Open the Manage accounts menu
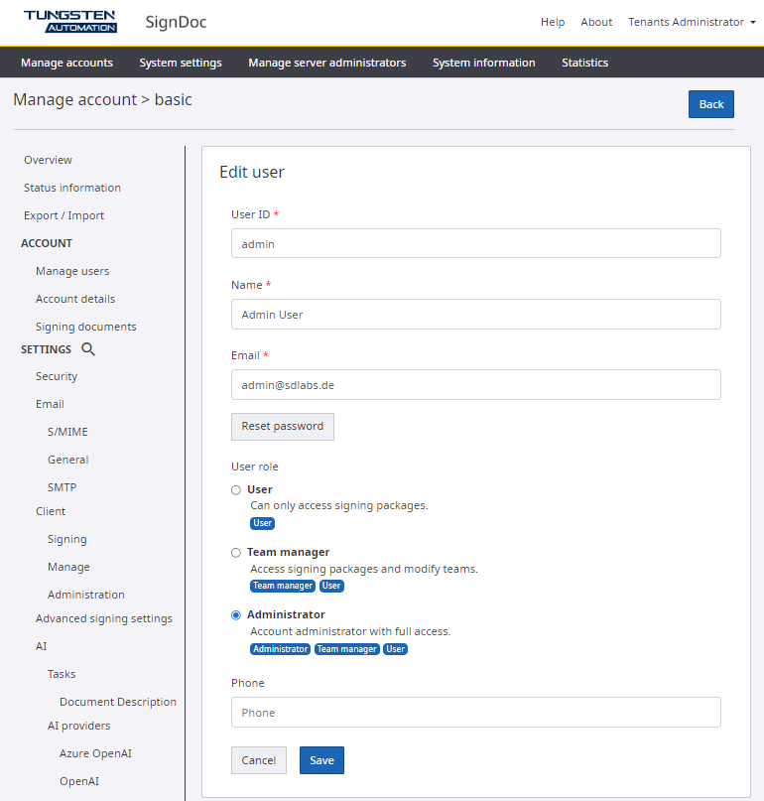The height and width of the screenshot is (801, 764). tap(66, 63)
